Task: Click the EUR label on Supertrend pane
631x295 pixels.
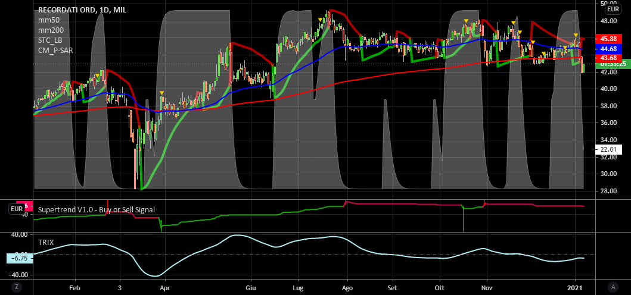Action: click(16, 209)
